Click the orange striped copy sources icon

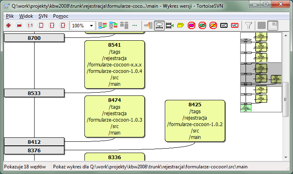pyautogui.click(x=148, y=25)
